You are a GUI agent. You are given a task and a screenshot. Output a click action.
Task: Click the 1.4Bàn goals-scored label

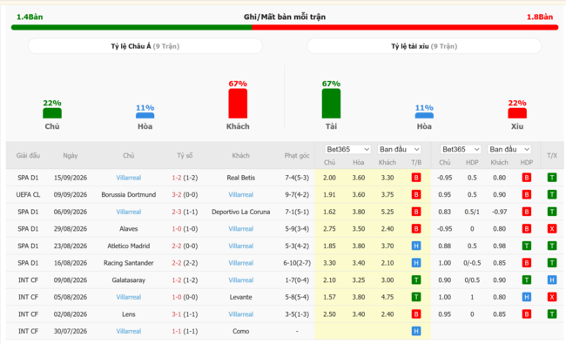pos(30,17)
